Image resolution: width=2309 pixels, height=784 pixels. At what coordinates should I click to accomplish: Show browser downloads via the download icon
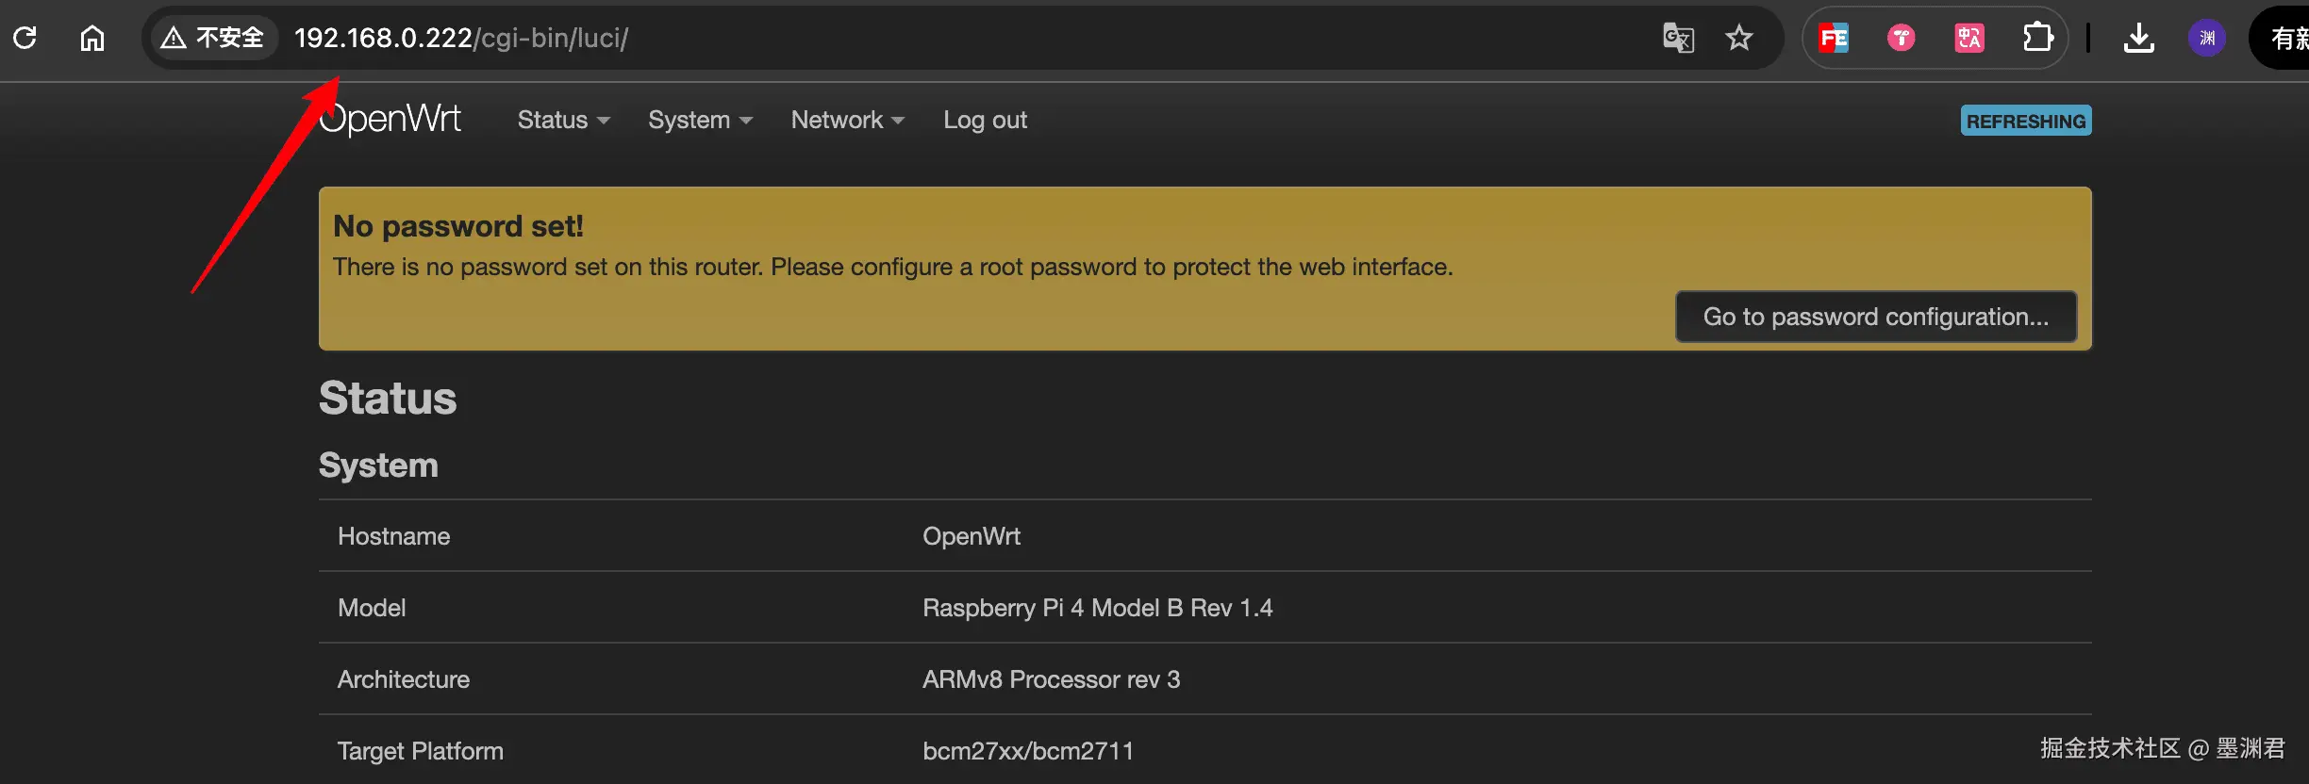click(x=2138, y=38)
